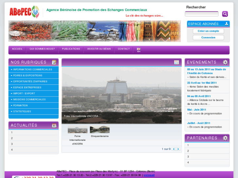
Task: Open event 22 Avril au 1er Mai 2011
Action: point(202,83)
